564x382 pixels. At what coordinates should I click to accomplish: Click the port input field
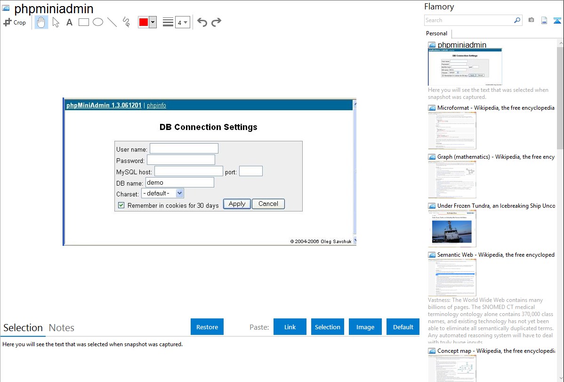click(251, 171)
